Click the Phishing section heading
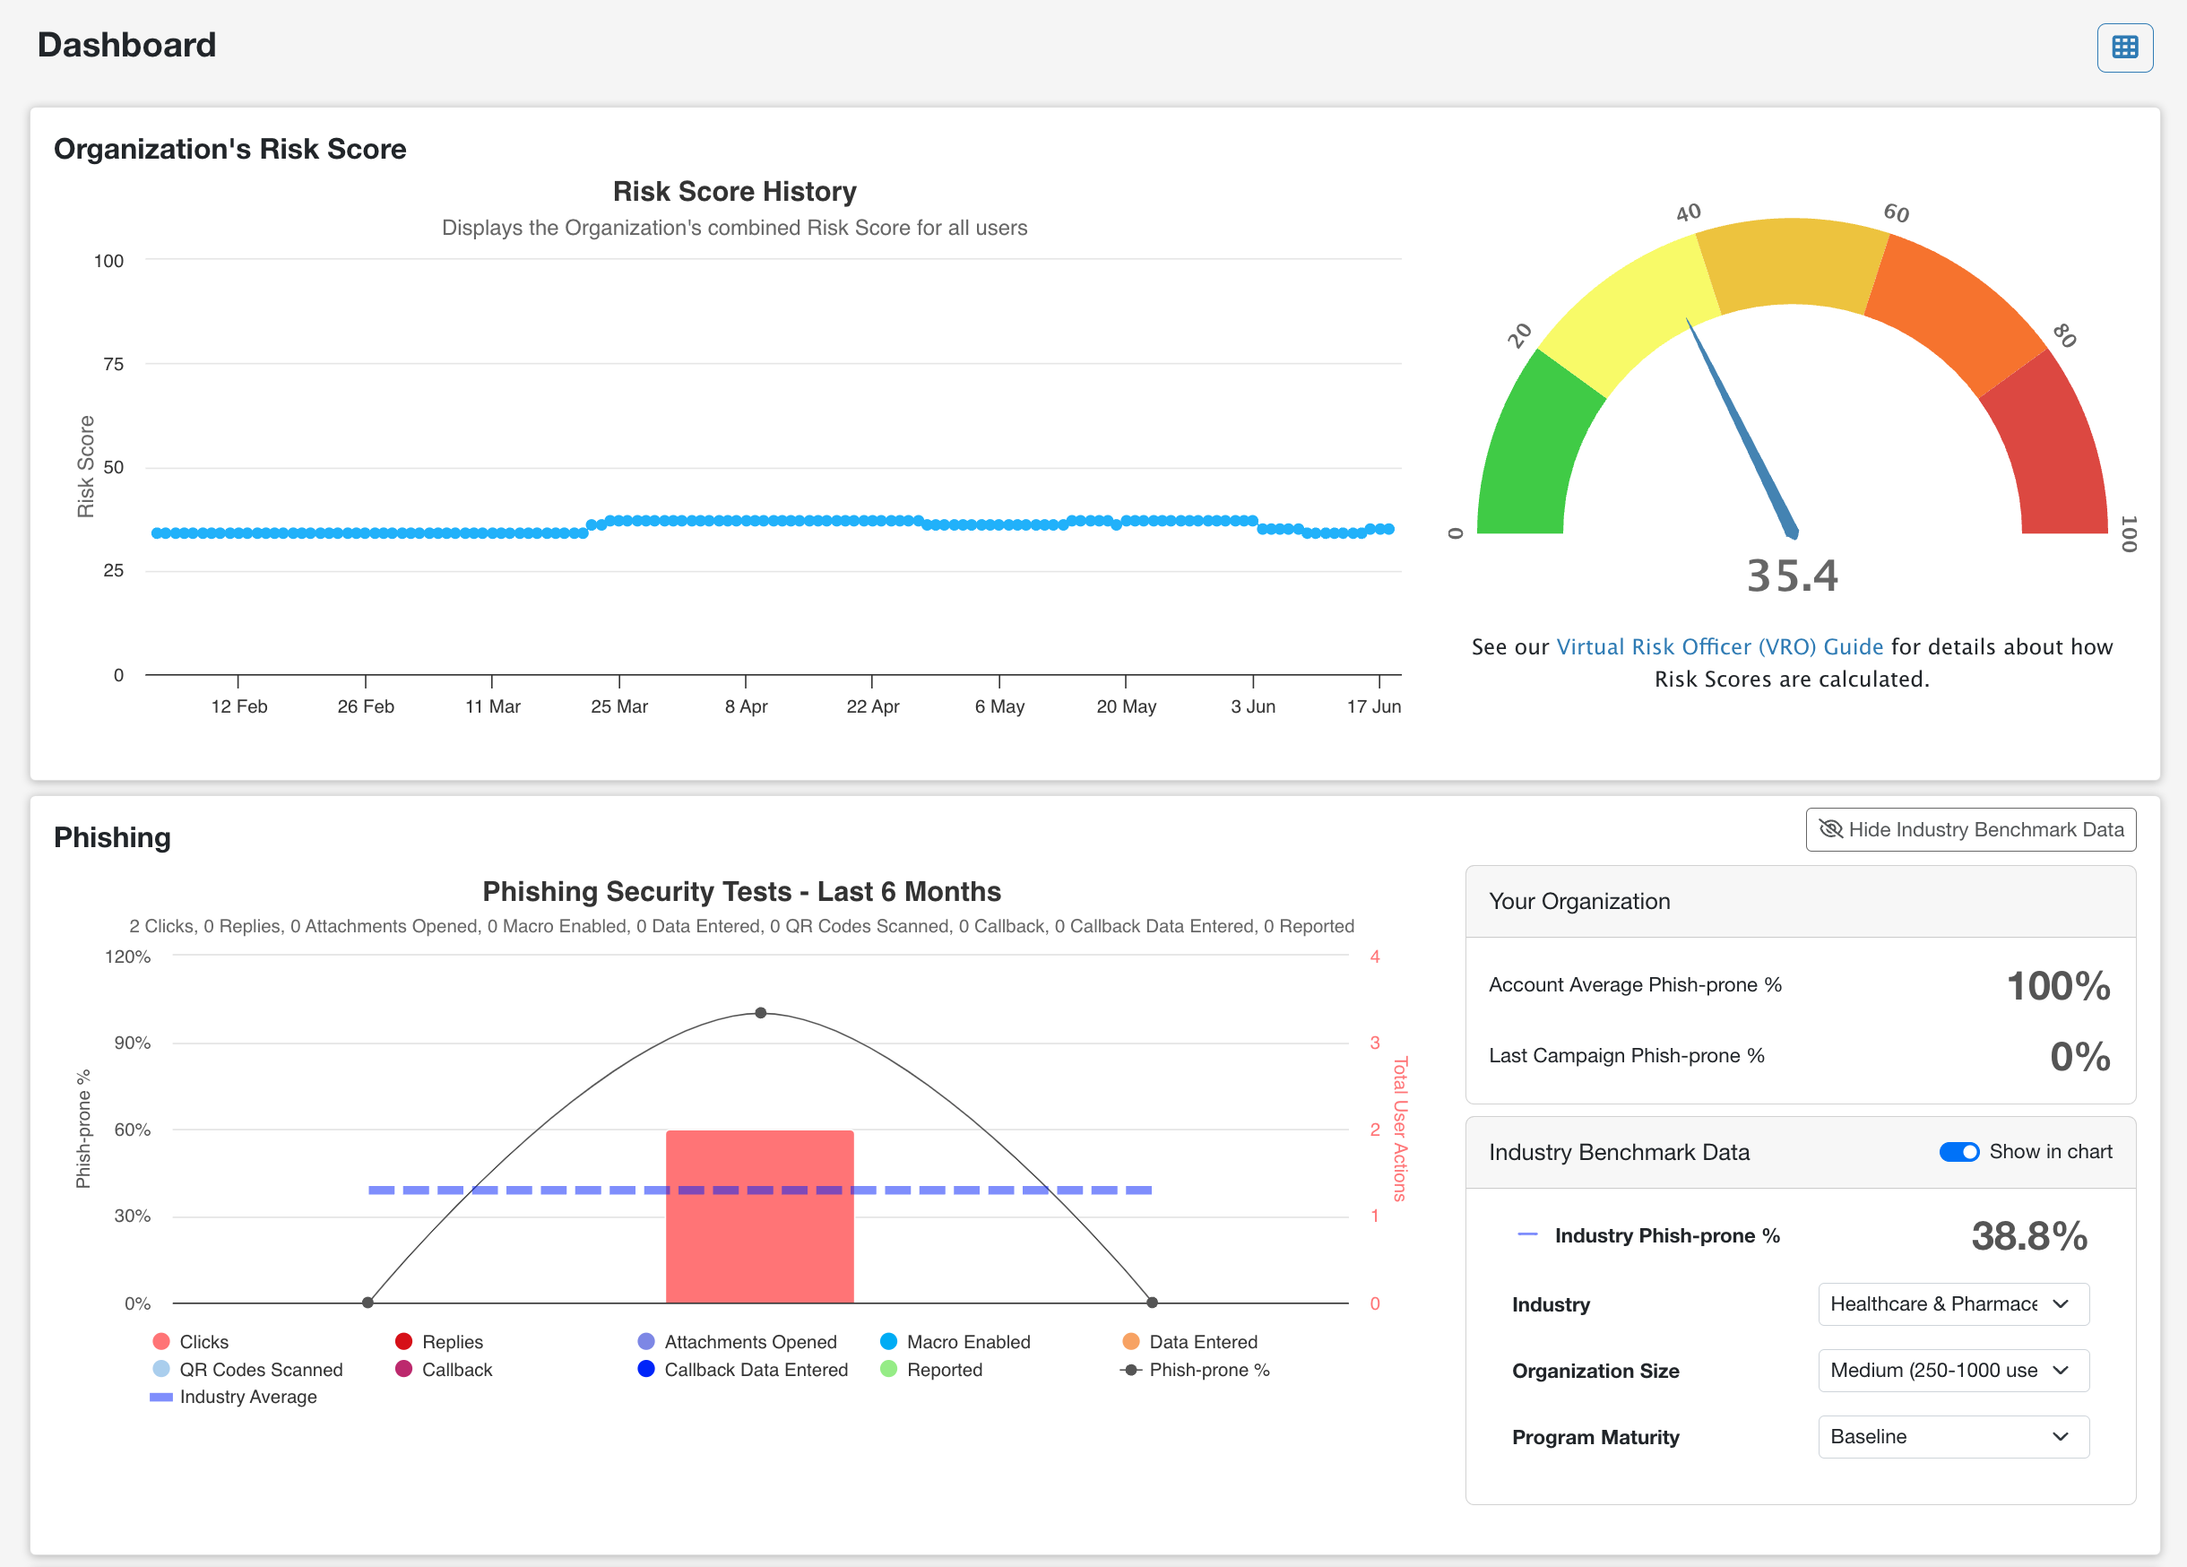This screenshot has width=2187, height=1567. coord(112,837)
